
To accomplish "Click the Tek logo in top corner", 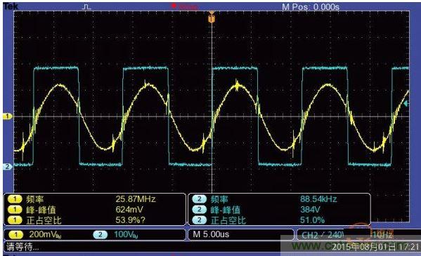I will pyautogui.click(x=11, y=6).
